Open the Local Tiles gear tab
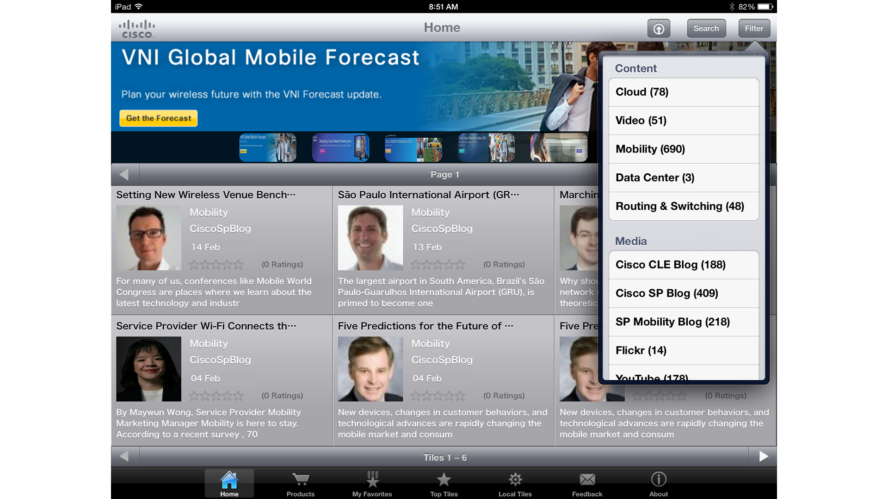888x499 pixels. [x=515, y=484]
